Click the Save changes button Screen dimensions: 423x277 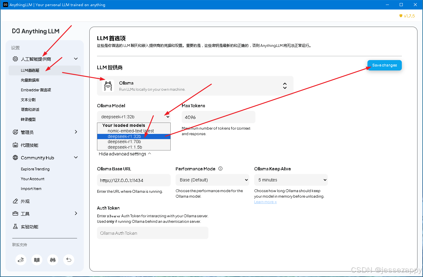click(x=385, y=65)
